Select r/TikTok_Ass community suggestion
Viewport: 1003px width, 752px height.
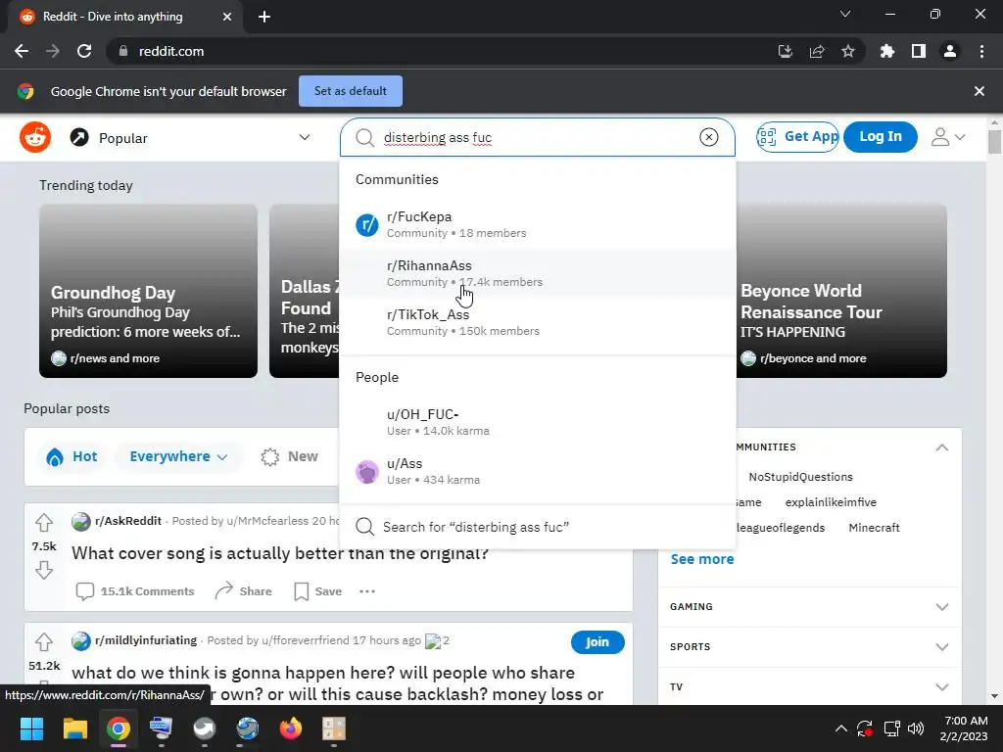[538, 322]
